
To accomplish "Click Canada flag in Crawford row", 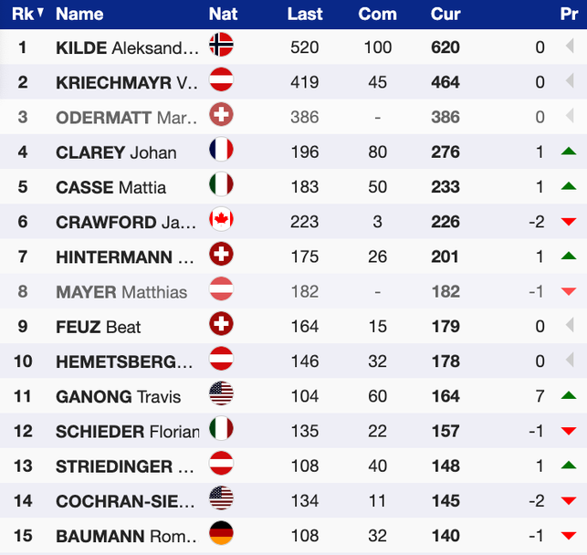I will pos(221,221).
